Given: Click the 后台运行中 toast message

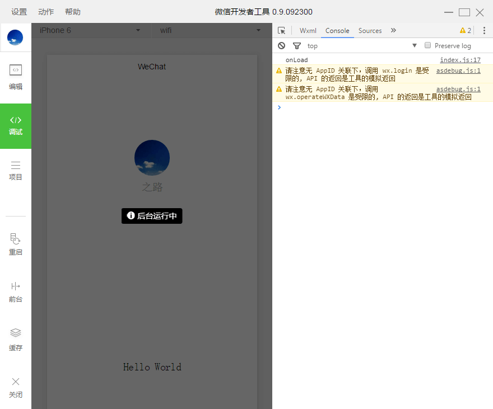Looking at the screenshot, I should pos(152,216).
